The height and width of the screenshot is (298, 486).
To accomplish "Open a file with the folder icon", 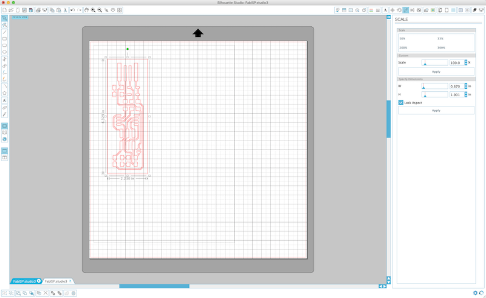I will [11, 10].
